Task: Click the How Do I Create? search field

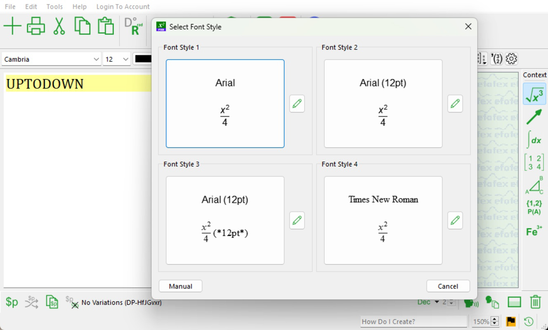Action: coord(414,322)
